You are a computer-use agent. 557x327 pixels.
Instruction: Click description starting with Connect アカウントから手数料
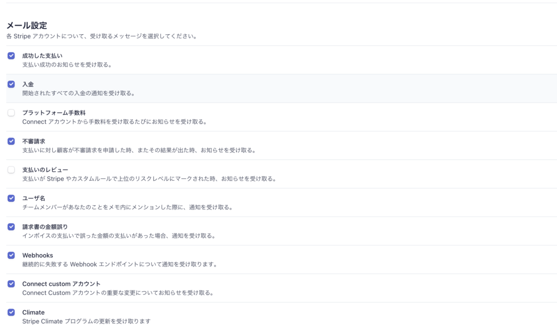[115, 121]
